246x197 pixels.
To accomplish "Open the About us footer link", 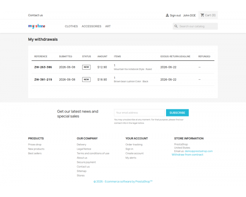I will pyautogui.click(x=82, y=158).
